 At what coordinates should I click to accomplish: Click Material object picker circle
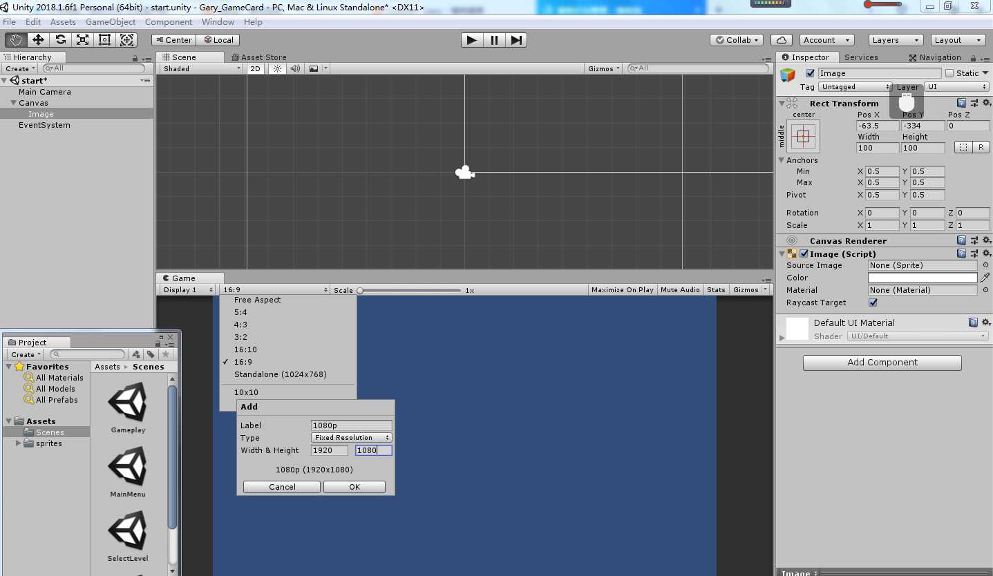pos(985,290)
